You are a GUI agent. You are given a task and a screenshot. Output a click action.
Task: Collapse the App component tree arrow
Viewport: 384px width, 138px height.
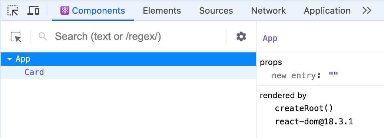(10, 59)
